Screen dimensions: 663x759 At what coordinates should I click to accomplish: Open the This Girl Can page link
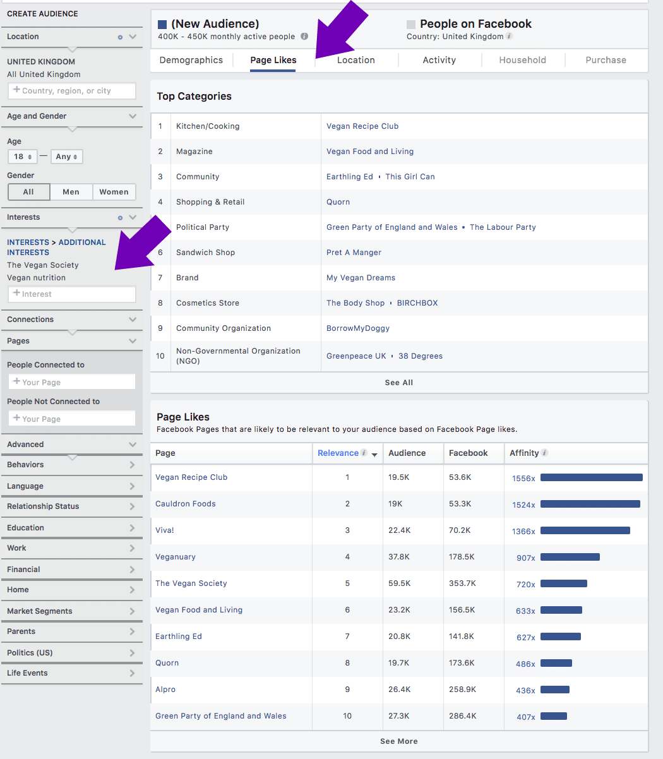click(x=410, y=177)
